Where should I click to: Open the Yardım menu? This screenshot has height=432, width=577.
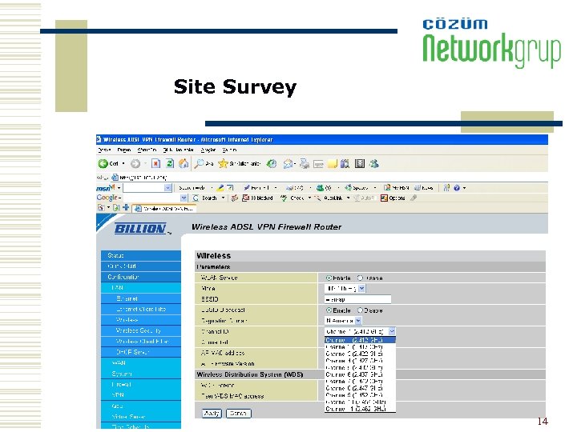click(x=229, y=150)
